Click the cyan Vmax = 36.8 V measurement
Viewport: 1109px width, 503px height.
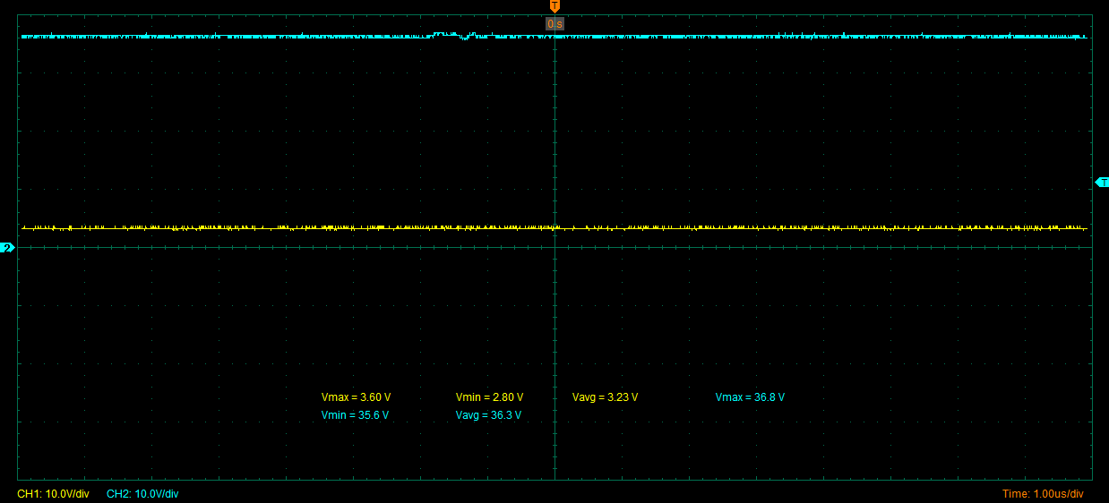coord(750,397)
